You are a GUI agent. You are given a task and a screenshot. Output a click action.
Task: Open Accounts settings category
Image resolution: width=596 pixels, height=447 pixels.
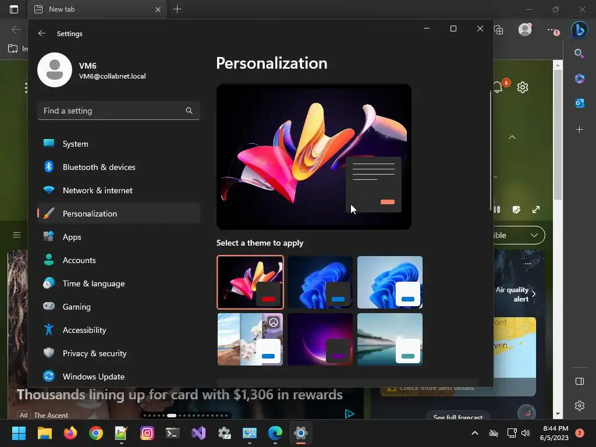119,260
